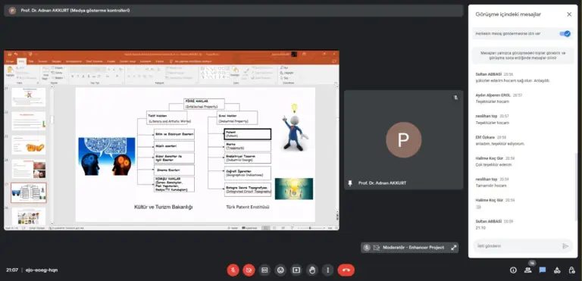582x281 pixels.
Task: Unmute the microphone
Action: tap(233, 270)
